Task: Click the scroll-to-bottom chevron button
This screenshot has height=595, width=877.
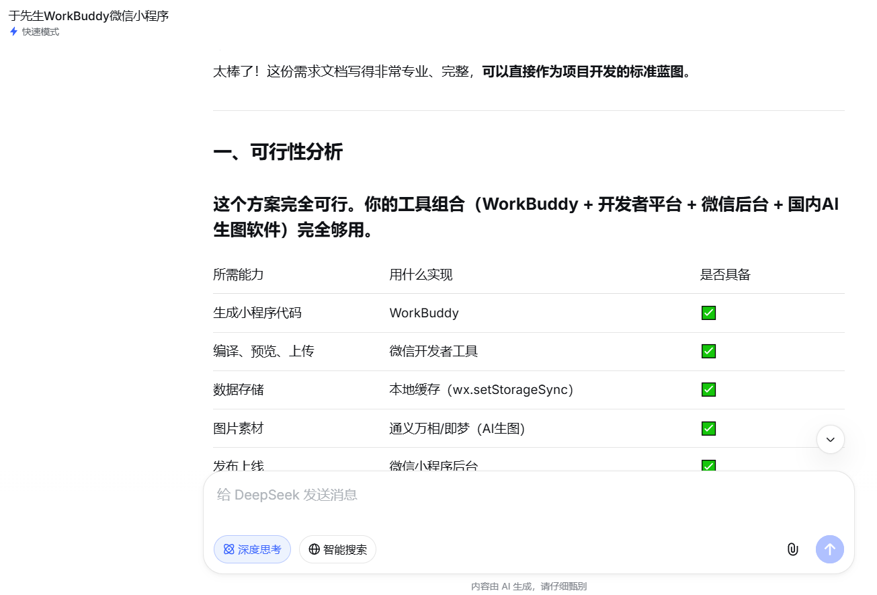Action: coord(831,440)
